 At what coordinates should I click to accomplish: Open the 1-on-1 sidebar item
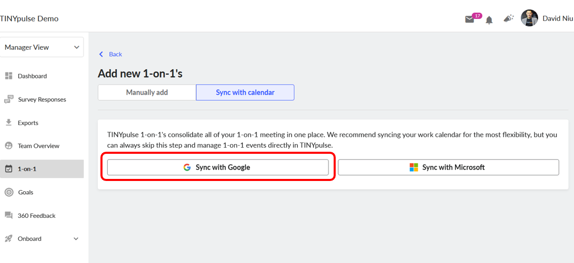42,169
